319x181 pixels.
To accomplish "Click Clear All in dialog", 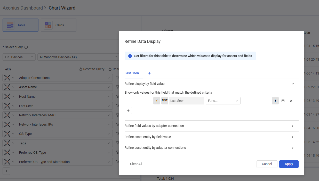I will (136, 164).
